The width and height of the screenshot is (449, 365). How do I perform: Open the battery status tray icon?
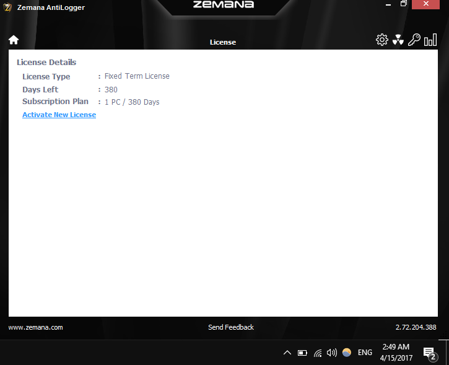point(302,353)
